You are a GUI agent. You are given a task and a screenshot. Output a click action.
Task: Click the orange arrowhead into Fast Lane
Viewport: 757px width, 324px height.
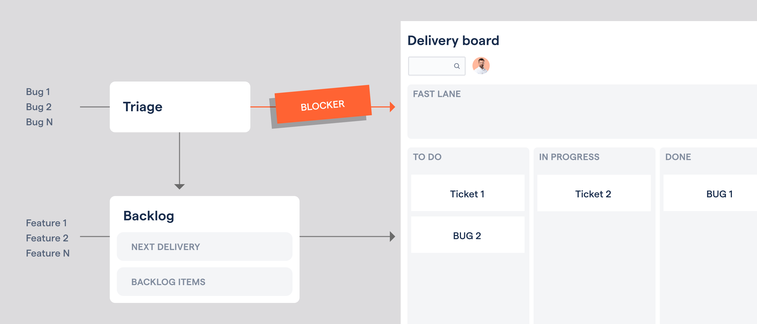click(x=392, y=107)
